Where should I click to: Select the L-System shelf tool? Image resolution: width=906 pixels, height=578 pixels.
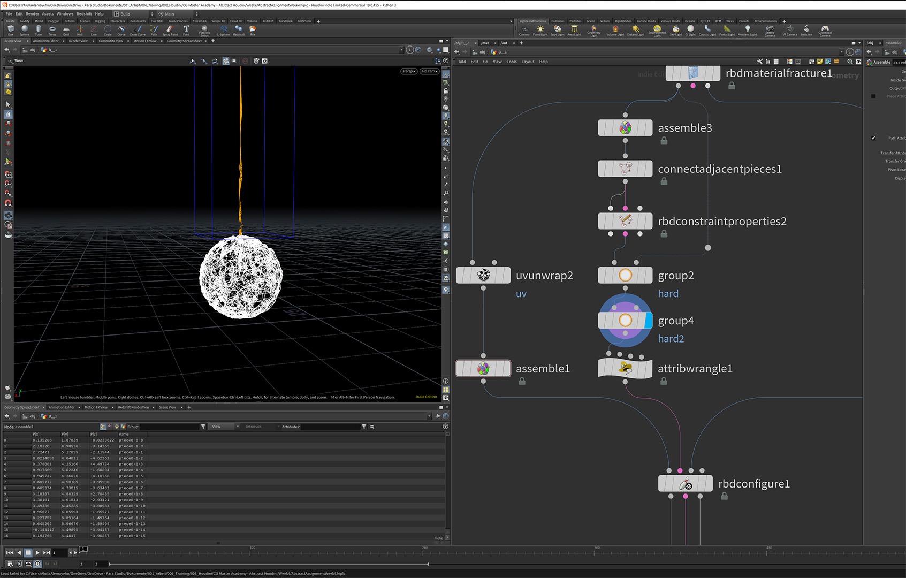click(x=223, y=29)
